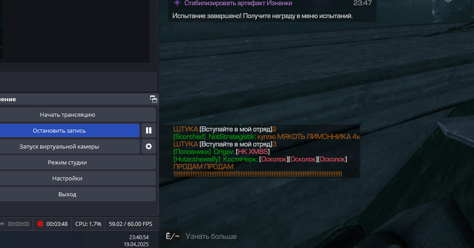474x248 pixels.
Task: Click the red recording indicator in status bar
Action: [x=40, y=224]
